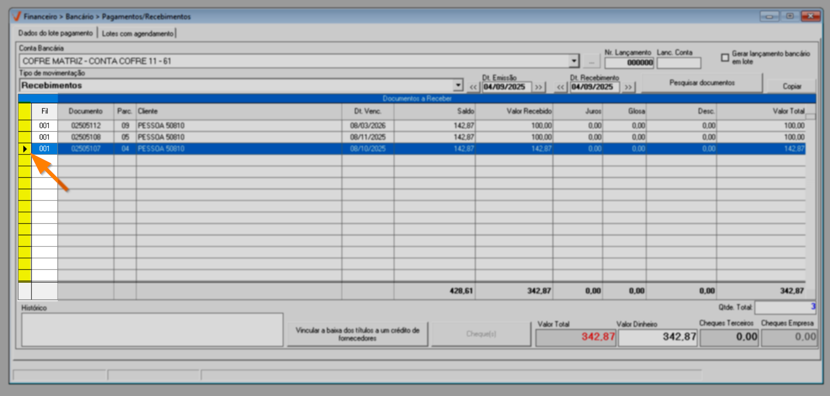Click the previous date arrow for Dt. Recebimento

(x=561, y=87)
